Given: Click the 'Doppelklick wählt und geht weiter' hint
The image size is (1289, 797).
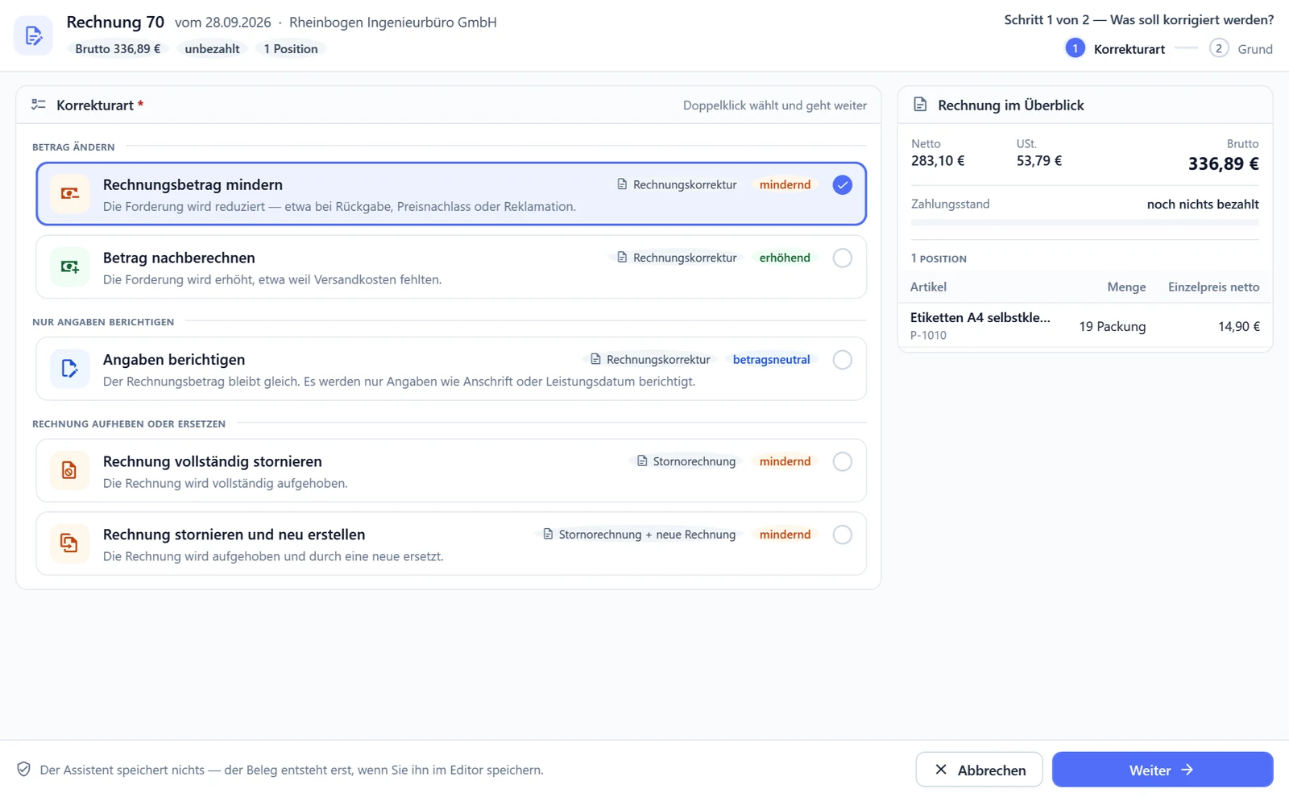Looking at the screenshot, I should [775, 105].
